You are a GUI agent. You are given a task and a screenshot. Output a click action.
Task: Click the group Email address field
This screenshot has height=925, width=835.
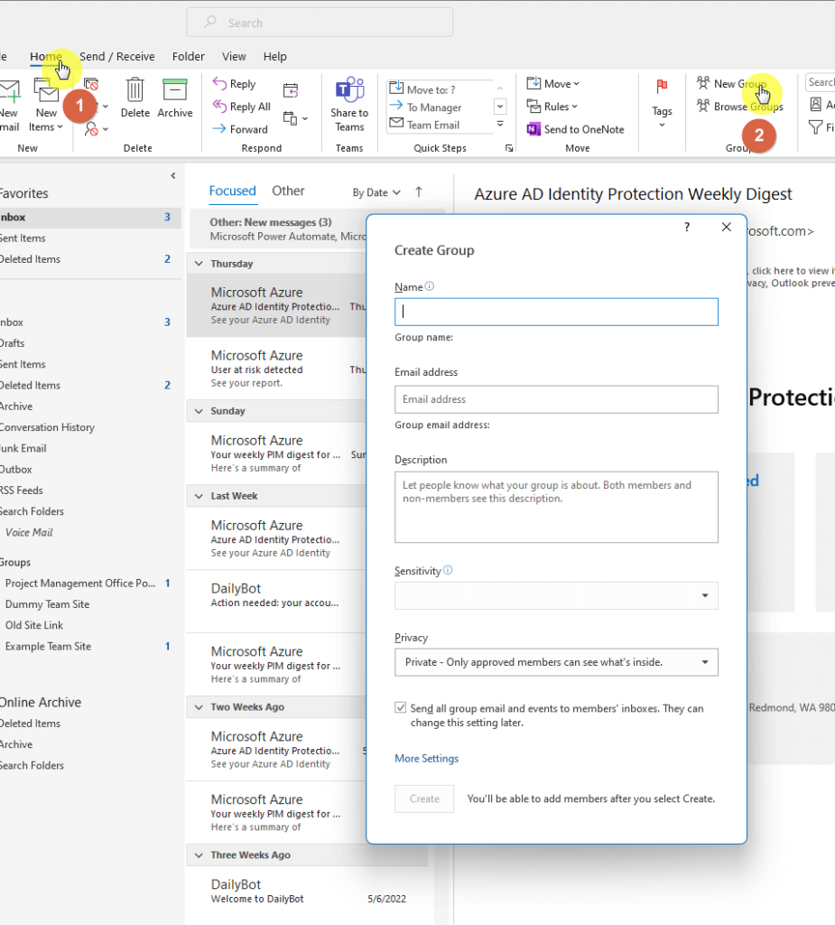(x=556, y=399)
